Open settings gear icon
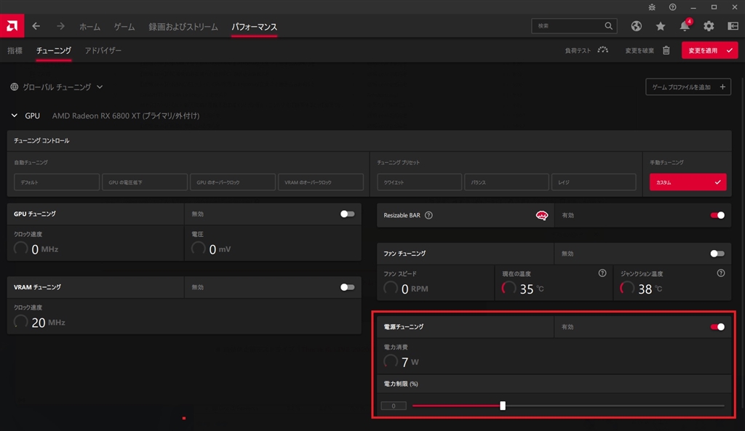745x431 pixels. click(x=709, y=26)
